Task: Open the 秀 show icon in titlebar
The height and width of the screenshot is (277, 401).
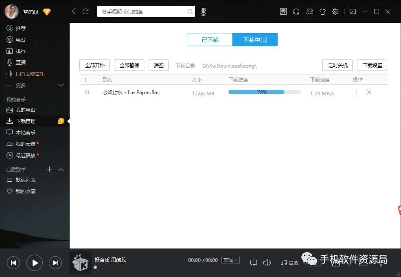Action: [283, 11]
